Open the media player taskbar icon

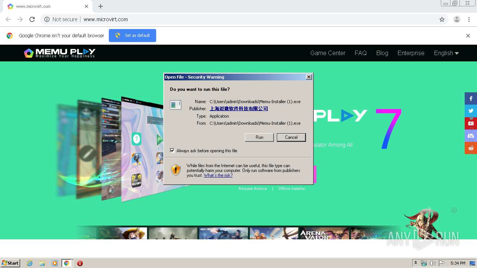(x=55, y=263)
